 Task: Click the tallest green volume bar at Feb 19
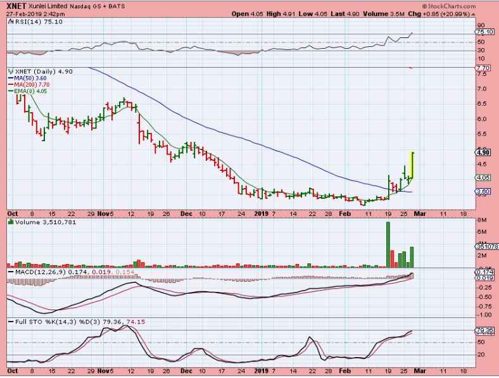point(388,244)
